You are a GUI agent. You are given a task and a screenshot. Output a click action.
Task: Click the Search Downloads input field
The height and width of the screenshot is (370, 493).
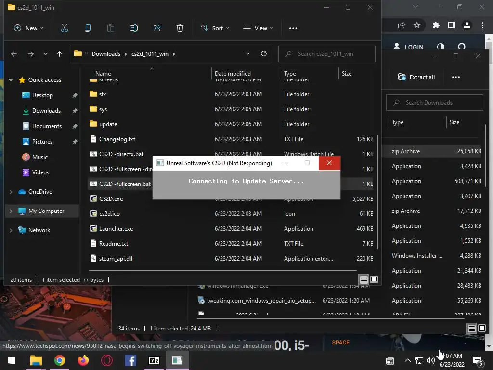[x=435, y=103]
